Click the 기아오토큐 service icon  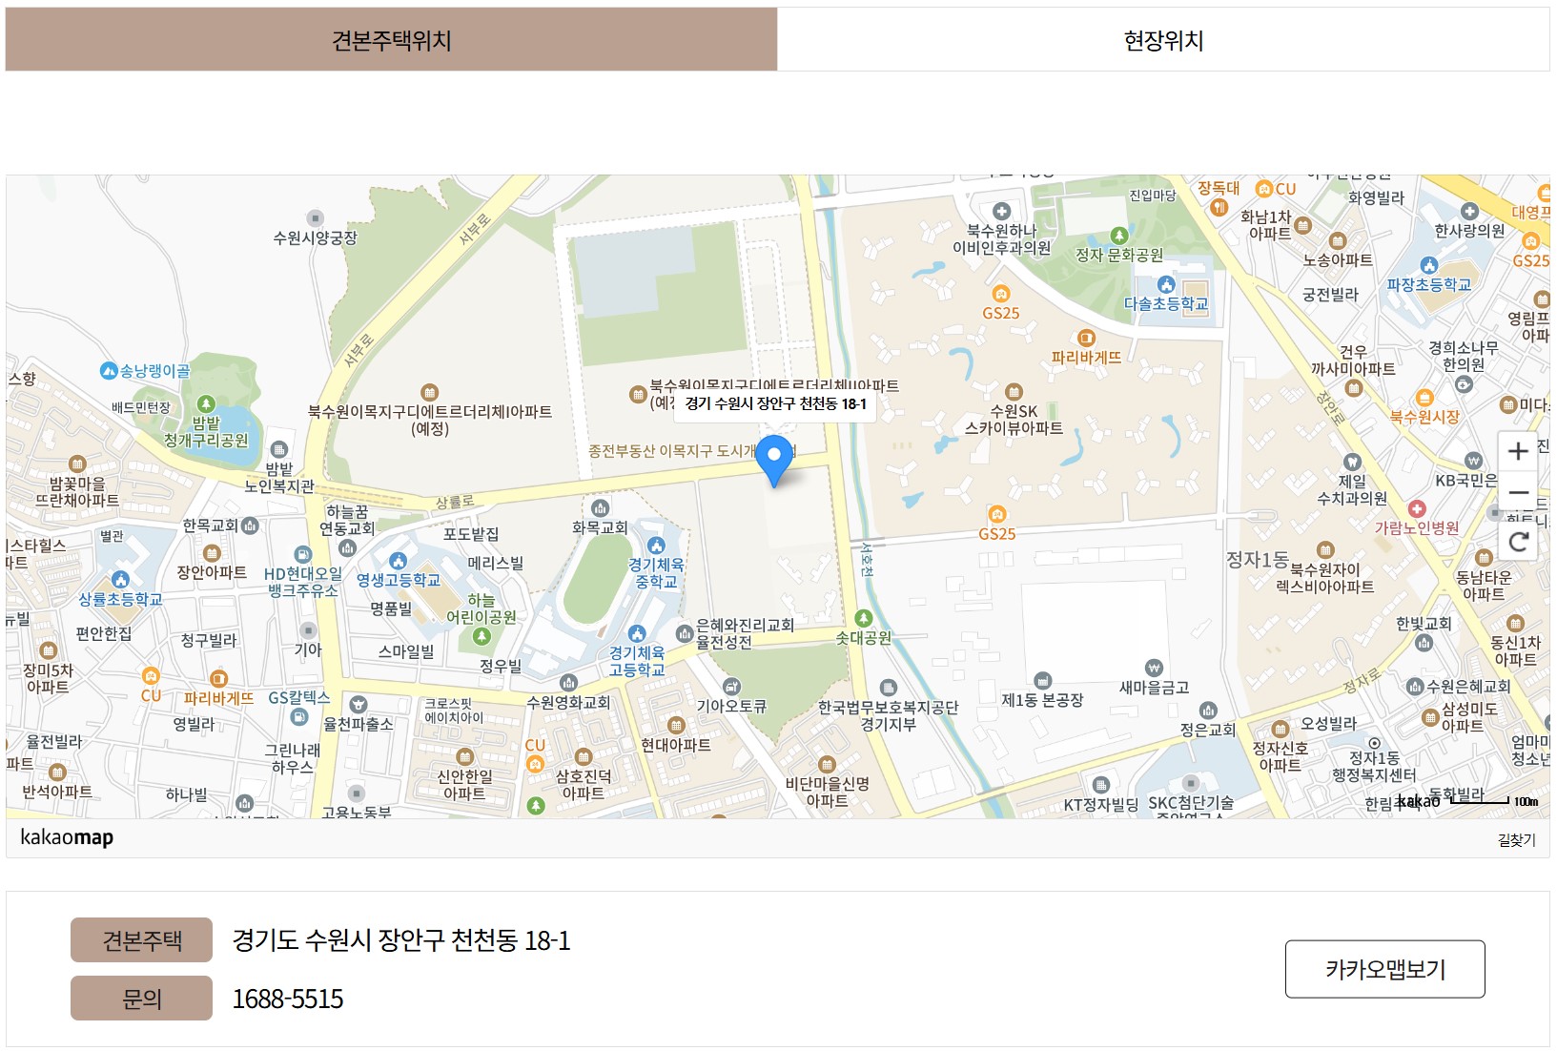point(731,687)
